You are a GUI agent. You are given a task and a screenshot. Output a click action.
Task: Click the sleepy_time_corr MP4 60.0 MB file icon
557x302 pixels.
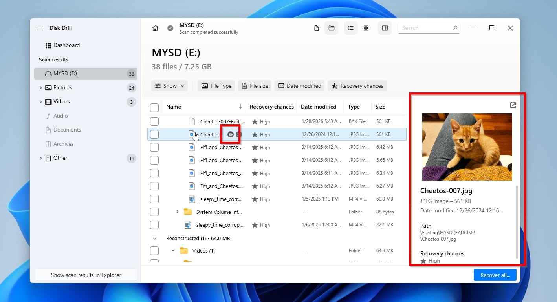[191, 199]
